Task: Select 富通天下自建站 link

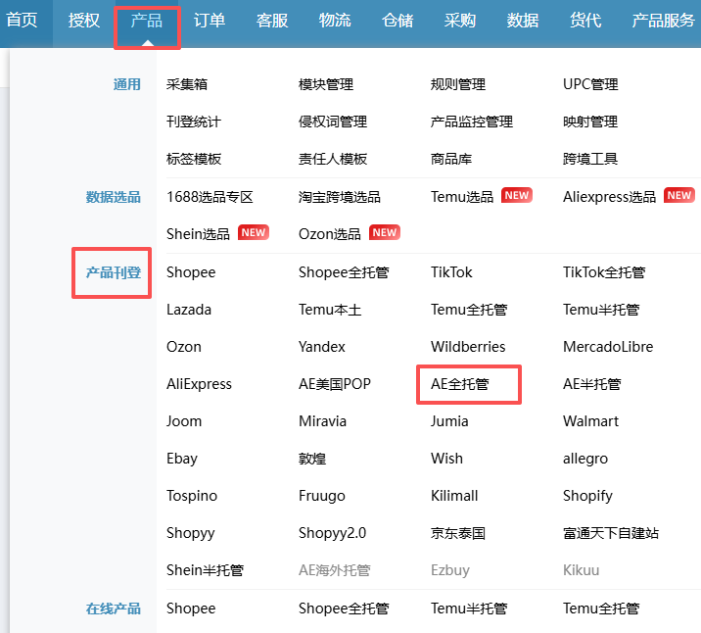Action: tap(610, 533)
